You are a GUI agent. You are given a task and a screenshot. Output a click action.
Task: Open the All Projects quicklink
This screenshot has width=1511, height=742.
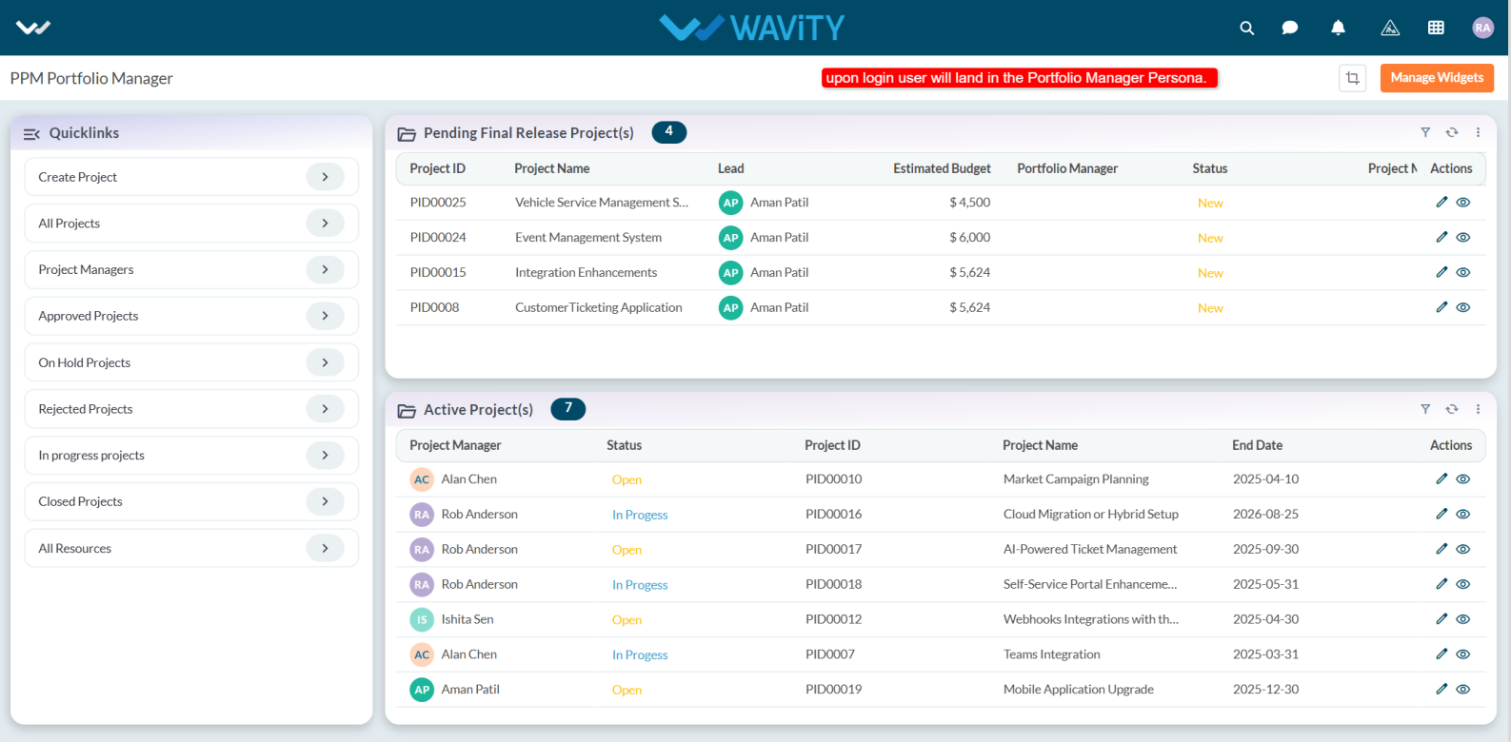[x=191, y=223]
